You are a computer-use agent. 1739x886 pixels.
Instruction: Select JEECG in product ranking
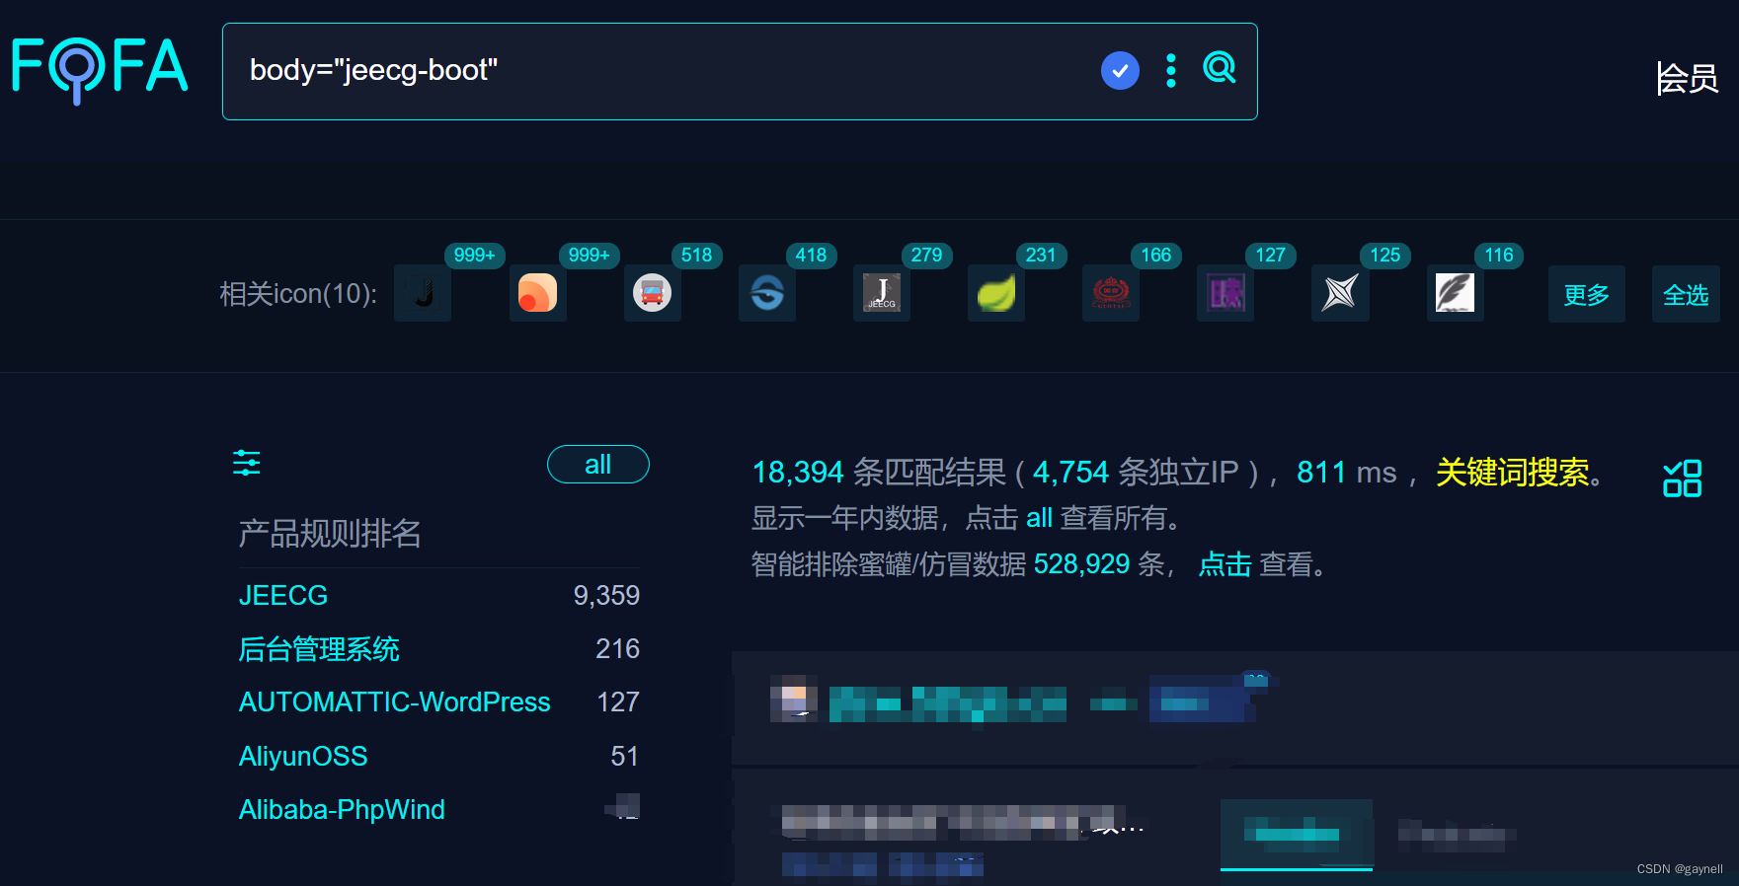[283, 595]
